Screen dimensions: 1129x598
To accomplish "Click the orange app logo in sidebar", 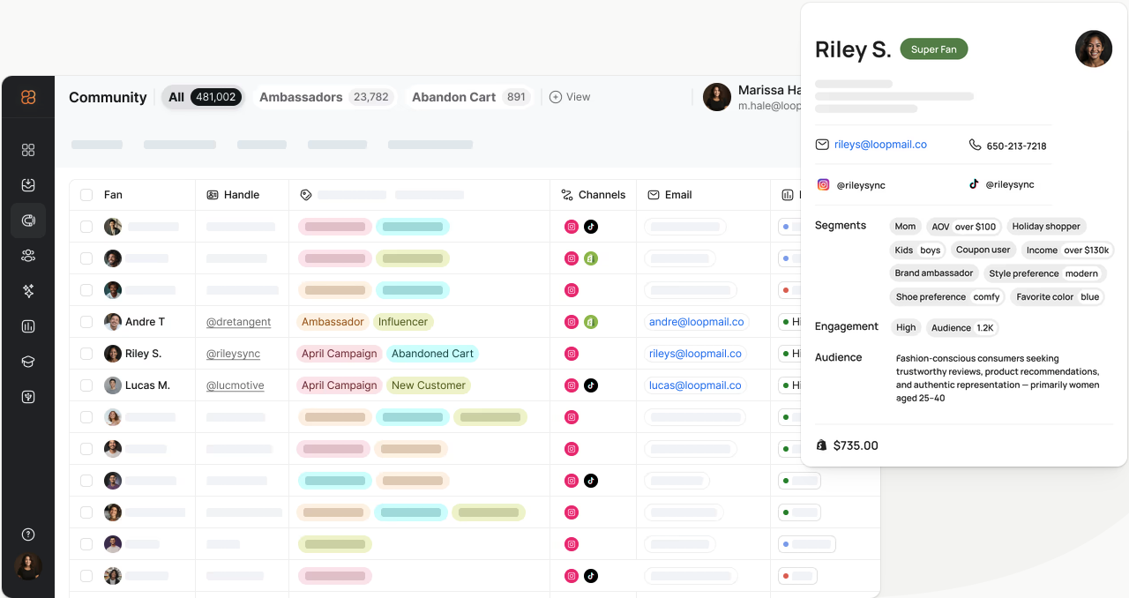I will 28,97.
